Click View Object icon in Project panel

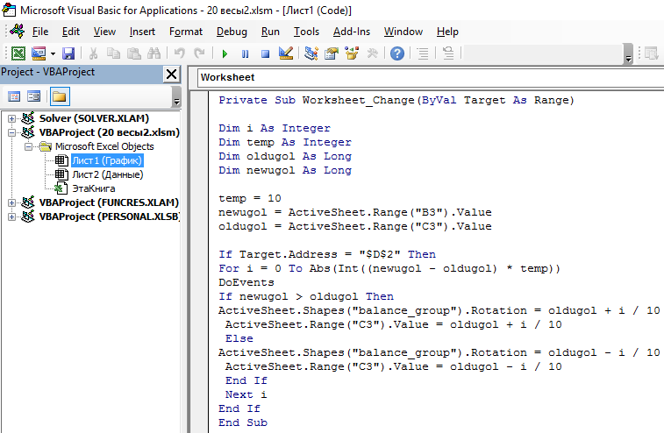point(33,96)
